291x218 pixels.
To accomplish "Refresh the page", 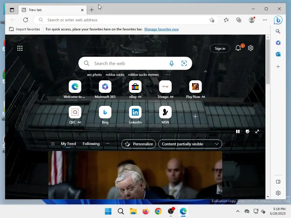I will (26, 20).
